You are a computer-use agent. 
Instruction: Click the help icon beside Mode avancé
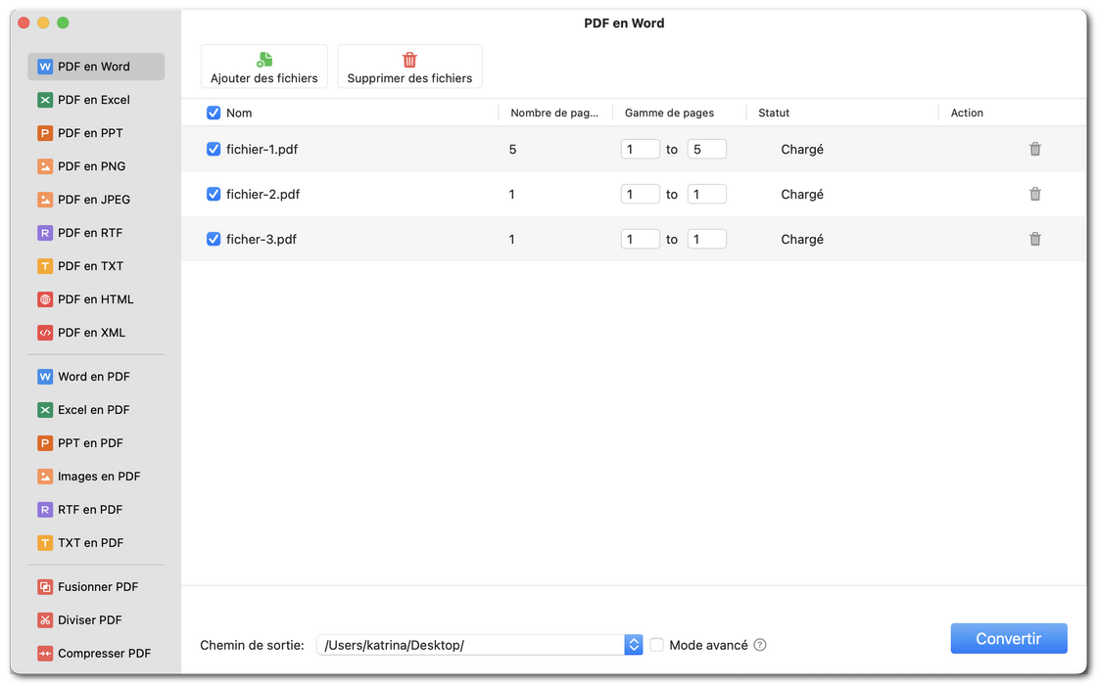761,645
